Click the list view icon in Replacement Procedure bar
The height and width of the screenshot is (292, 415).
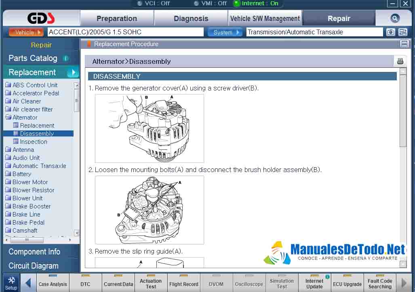tap(404, 44)
